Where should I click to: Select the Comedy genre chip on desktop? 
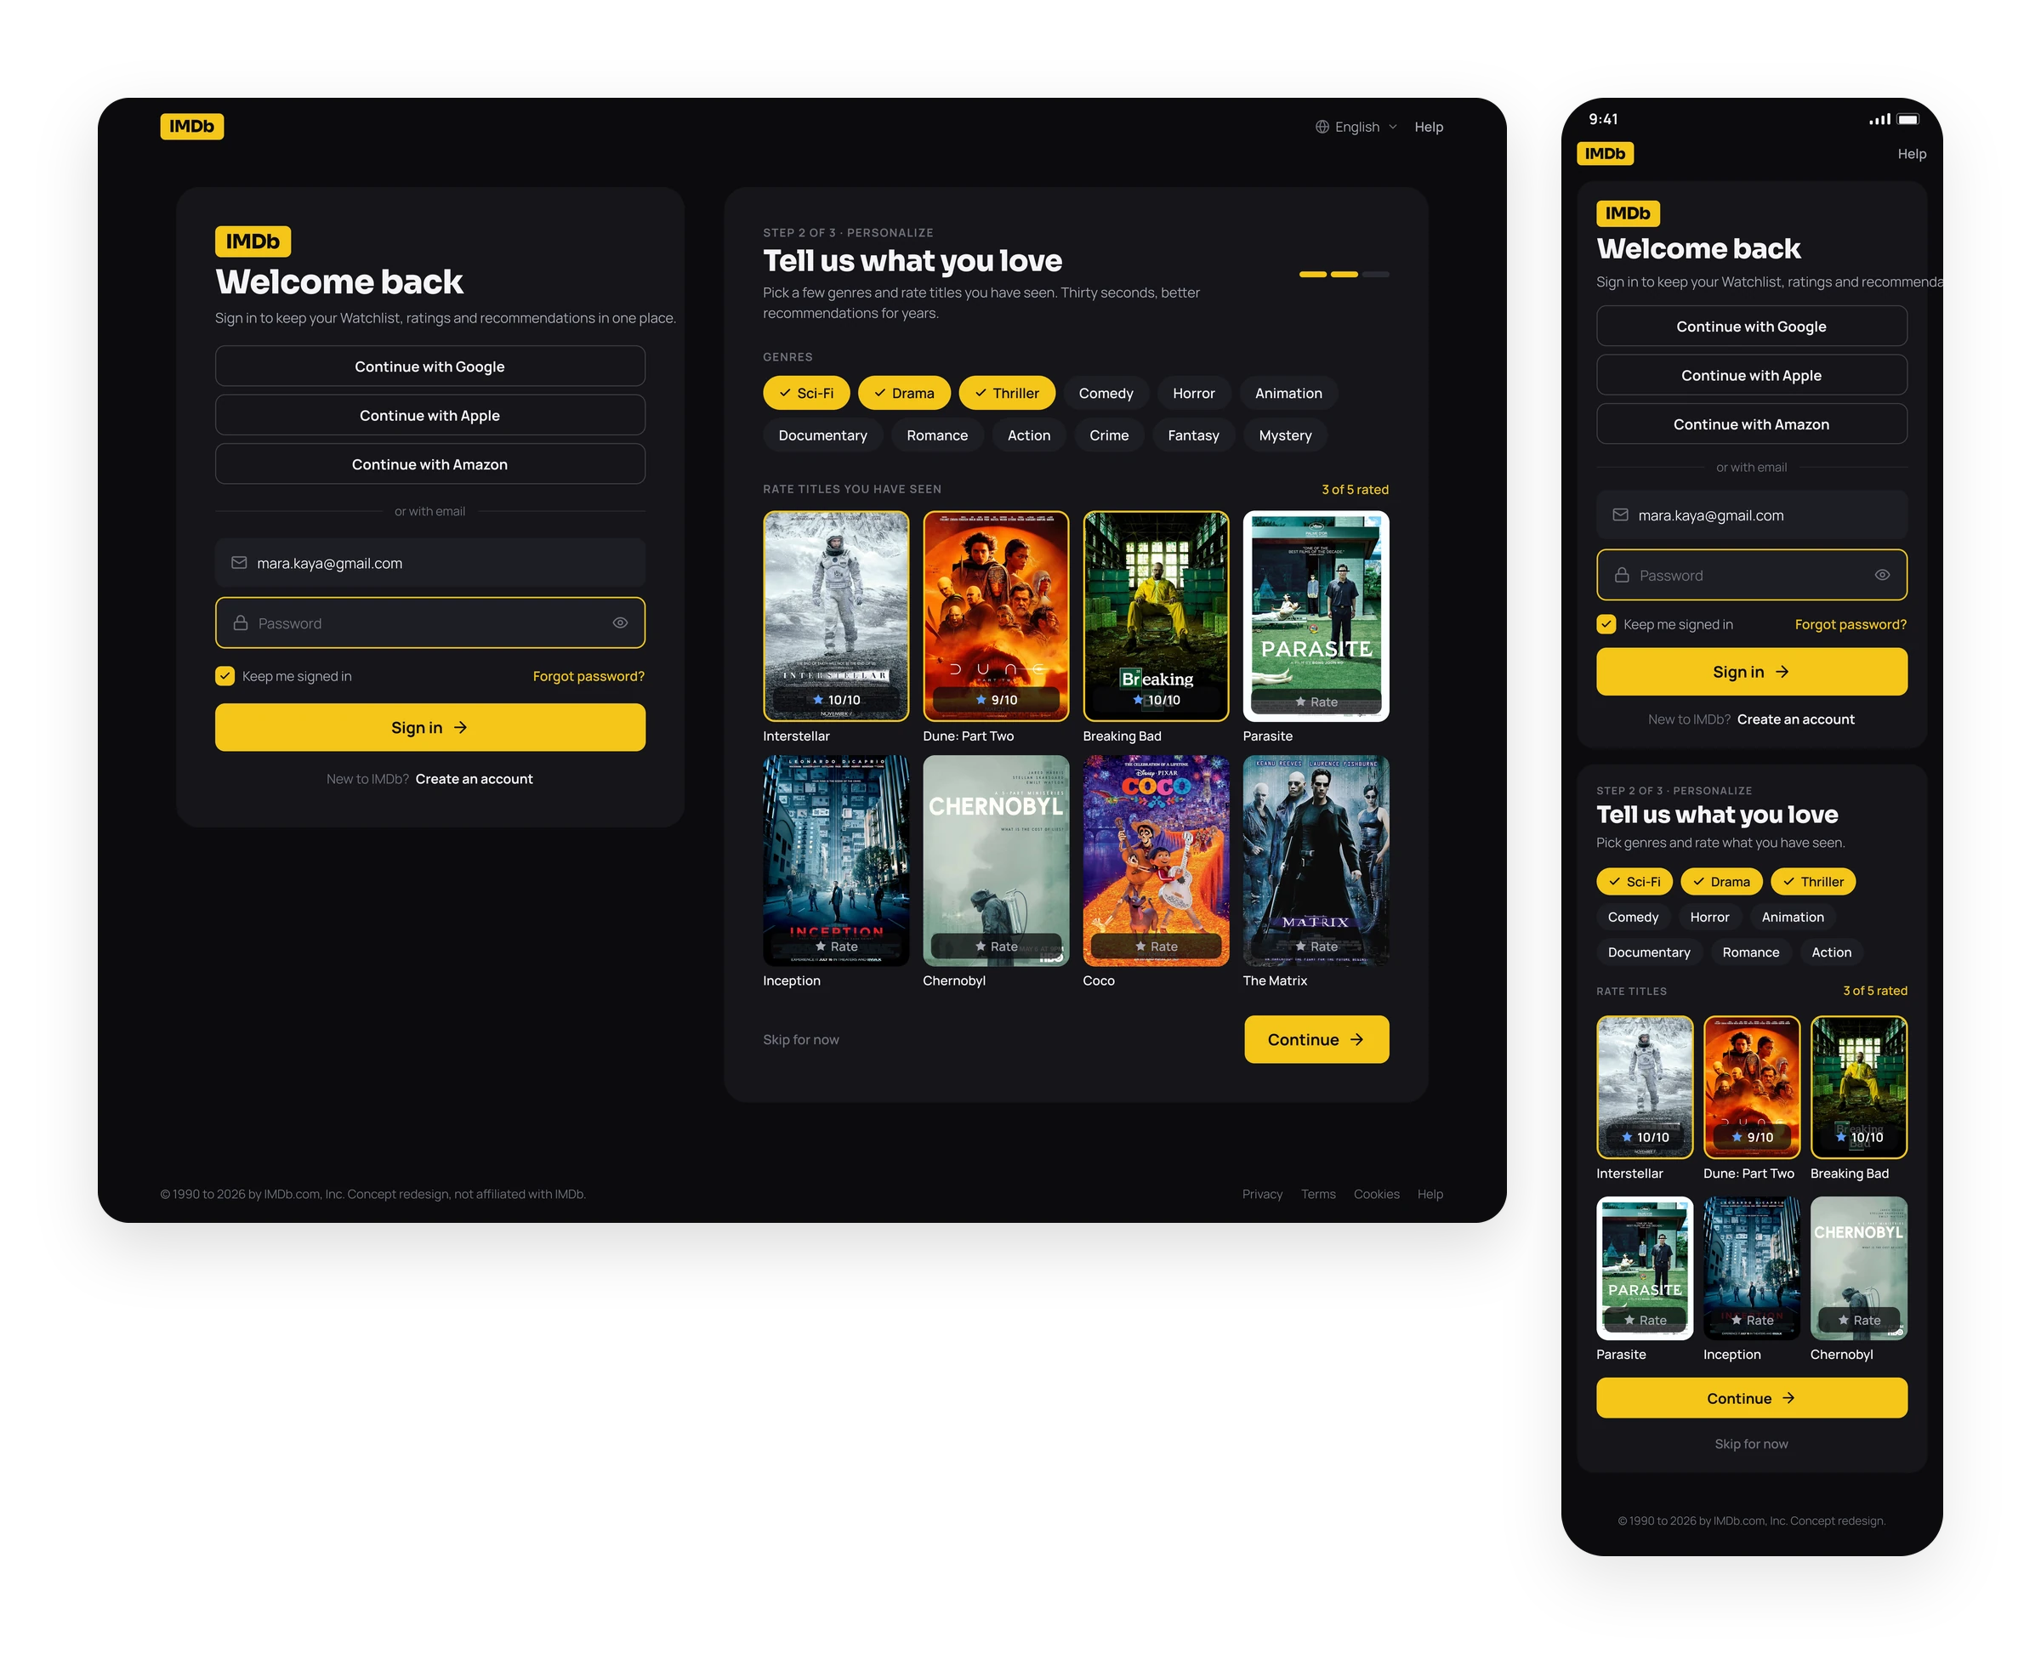[1106, 393]
